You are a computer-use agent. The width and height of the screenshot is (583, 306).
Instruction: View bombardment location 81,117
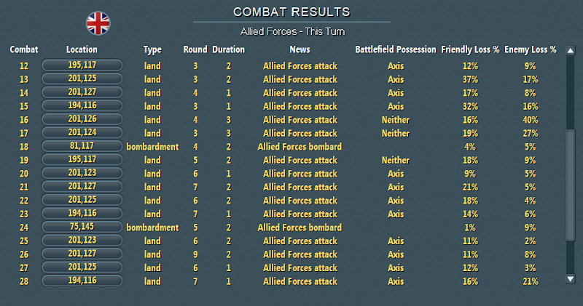tap(82, 146)
